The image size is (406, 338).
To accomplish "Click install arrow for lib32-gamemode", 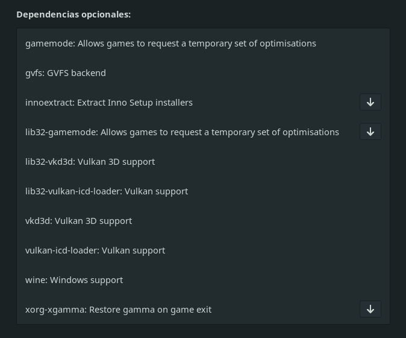I will tap(370, 132).
